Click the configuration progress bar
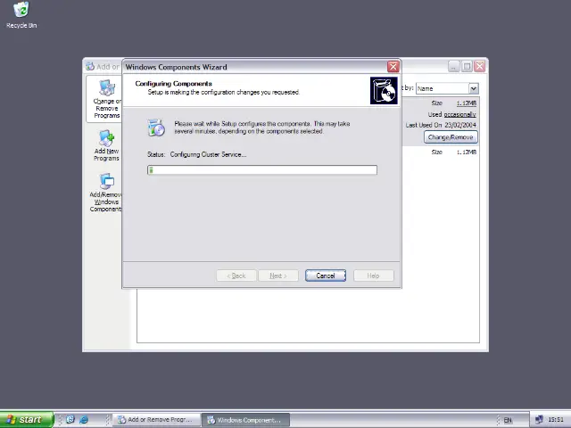Viewport: 571px width, 428px height. click(x=262, y=170)
